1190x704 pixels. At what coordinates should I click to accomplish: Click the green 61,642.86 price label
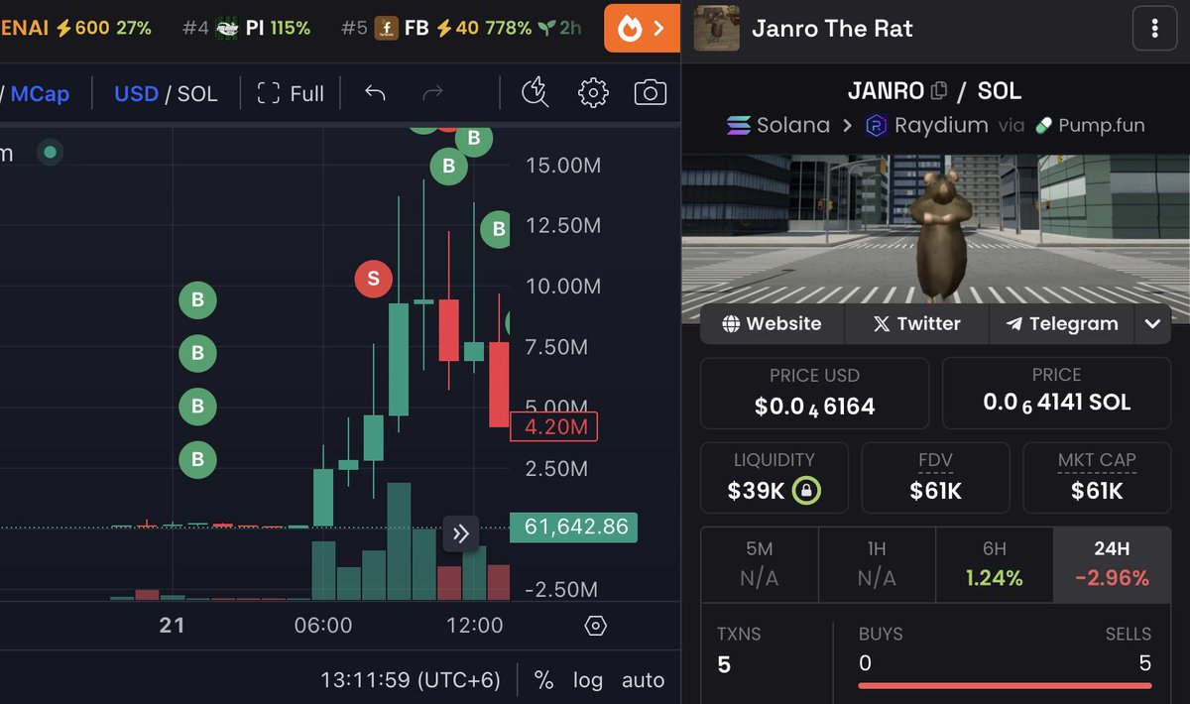[x=573, y=527]
